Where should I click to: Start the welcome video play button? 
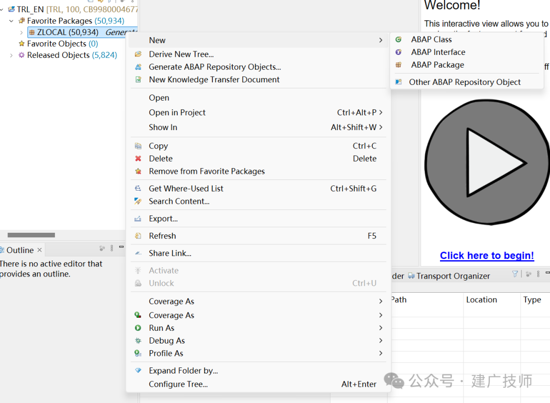point(487,162)
